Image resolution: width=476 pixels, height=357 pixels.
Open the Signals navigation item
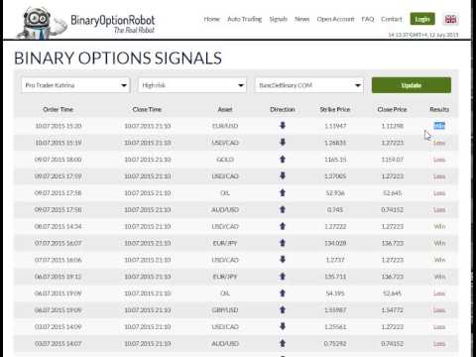pos(278,19)
